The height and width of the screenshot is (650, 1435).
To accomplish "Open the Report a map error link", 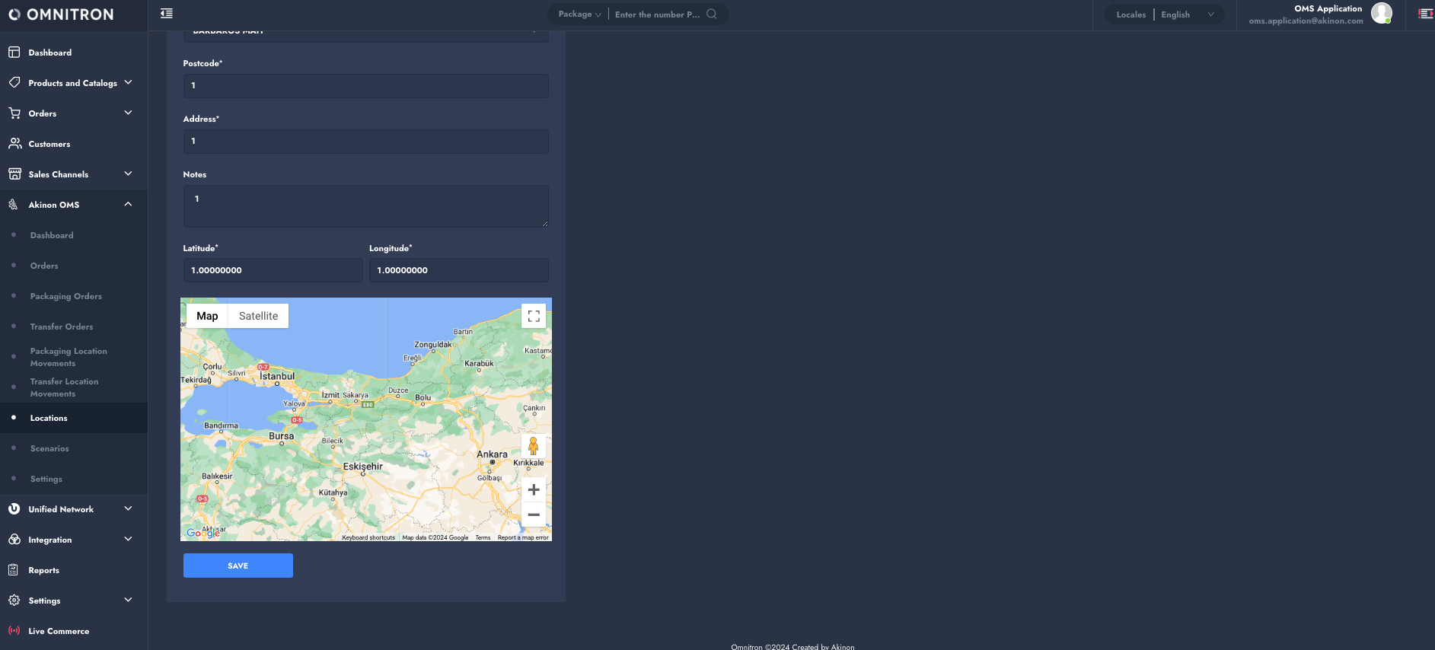I will (x=523, y=537).
